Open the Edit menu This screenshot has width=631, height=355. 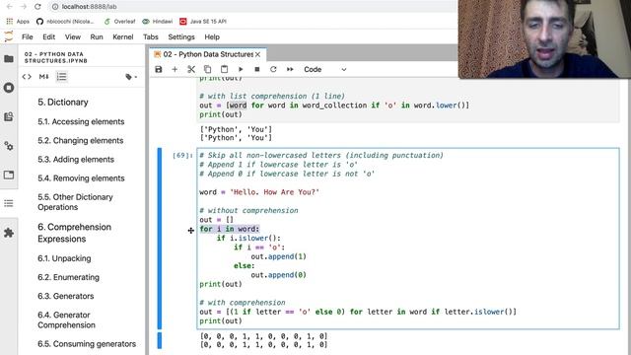click(48, 36)
